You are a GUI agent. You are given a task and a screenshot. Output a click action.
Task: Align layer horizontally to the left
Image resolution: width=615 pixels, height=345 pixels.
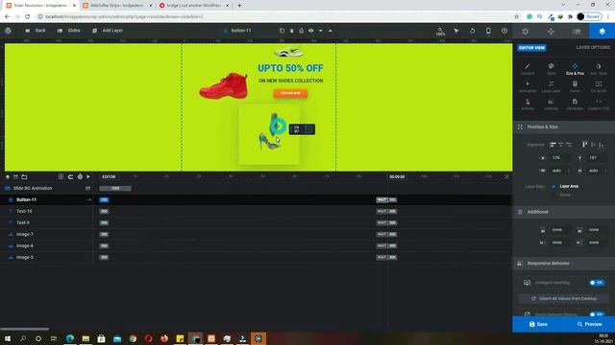(x=553, y=145)
